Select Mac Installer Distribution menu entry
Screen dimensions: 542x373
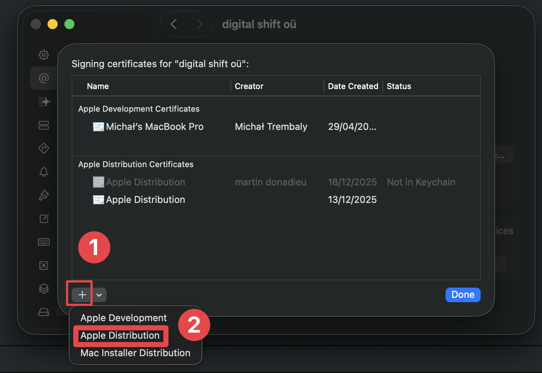tap(135, 353)
